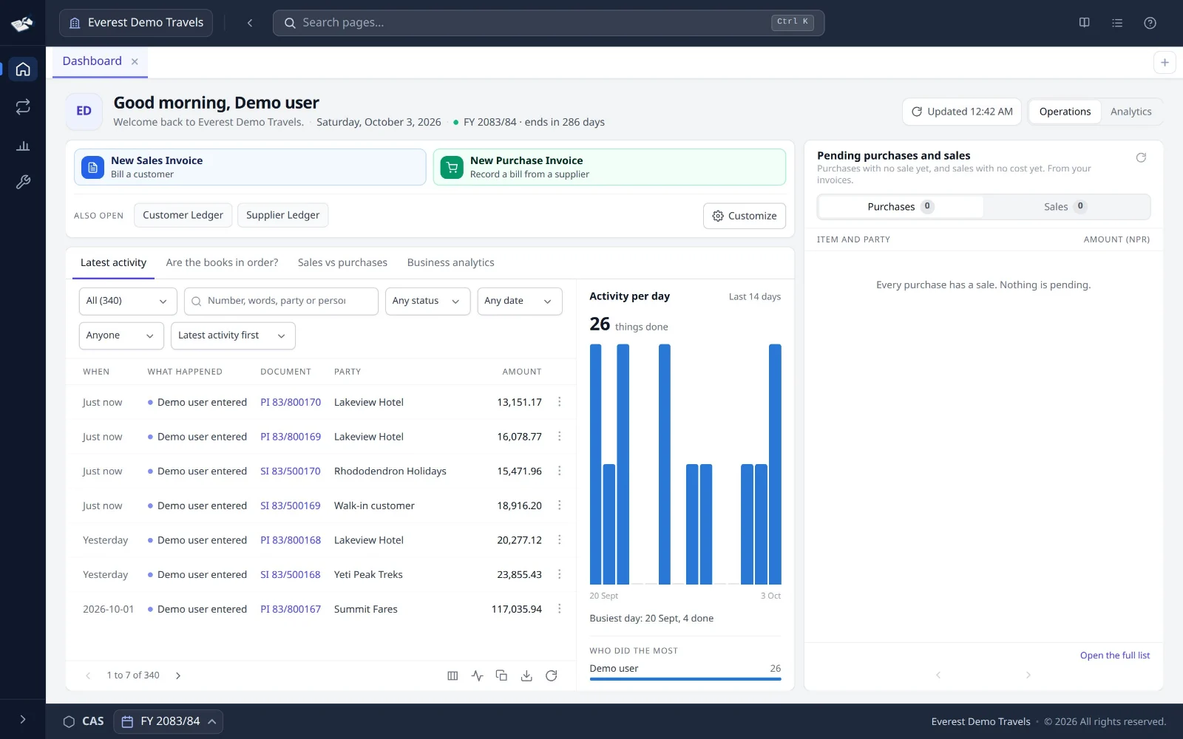The width and height of the screenshot is (1183, 739).
Task: Switch view to Operations
Action: (x=1065, y=112)
